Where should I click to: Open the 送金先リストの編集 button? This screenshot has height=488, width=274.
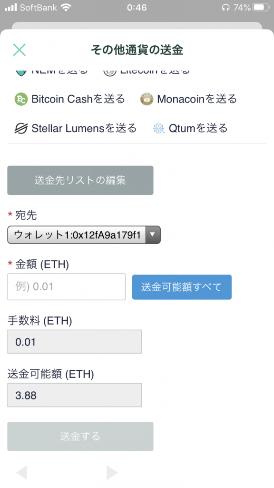tap(80, 180)
